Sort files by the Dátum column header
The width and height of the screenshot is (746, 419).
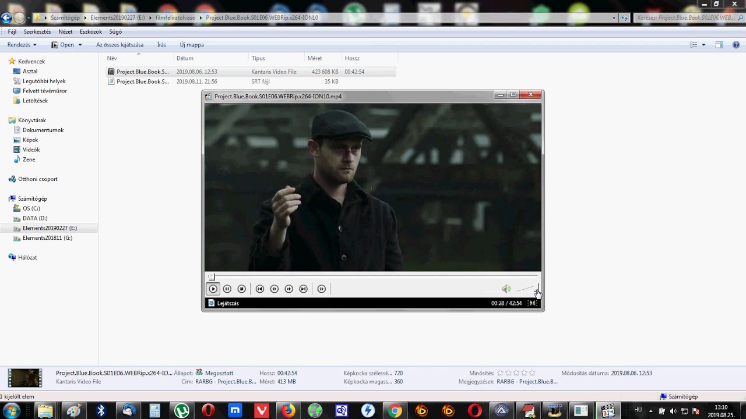click(x=211, y=58)
